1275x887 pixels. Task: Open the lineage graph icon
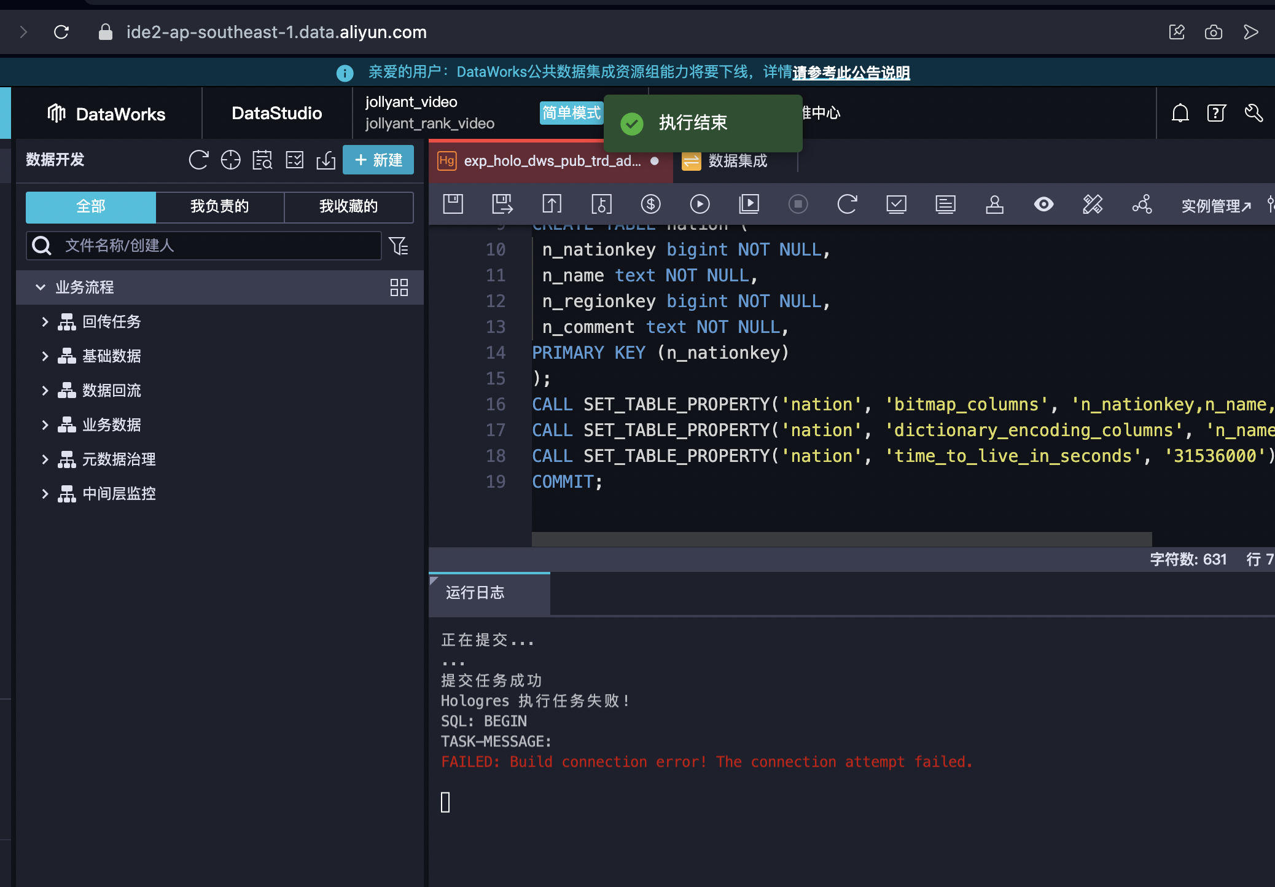click(1142, 204)
